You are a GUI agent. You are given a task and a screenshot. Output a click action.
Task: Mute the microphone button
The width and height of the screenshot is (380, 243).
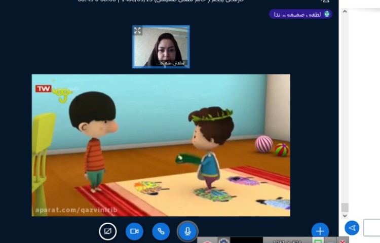pos(187,231)
